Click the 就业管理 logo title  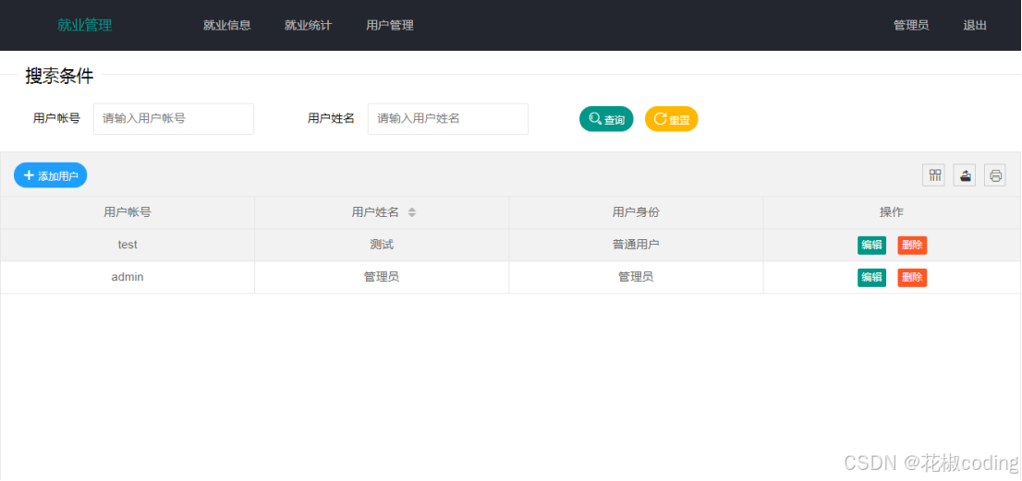click(x=85, y=25)
